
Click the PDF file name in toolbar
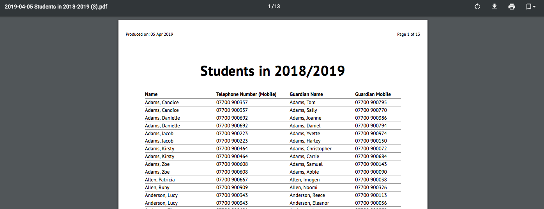[x=56, y=7]
